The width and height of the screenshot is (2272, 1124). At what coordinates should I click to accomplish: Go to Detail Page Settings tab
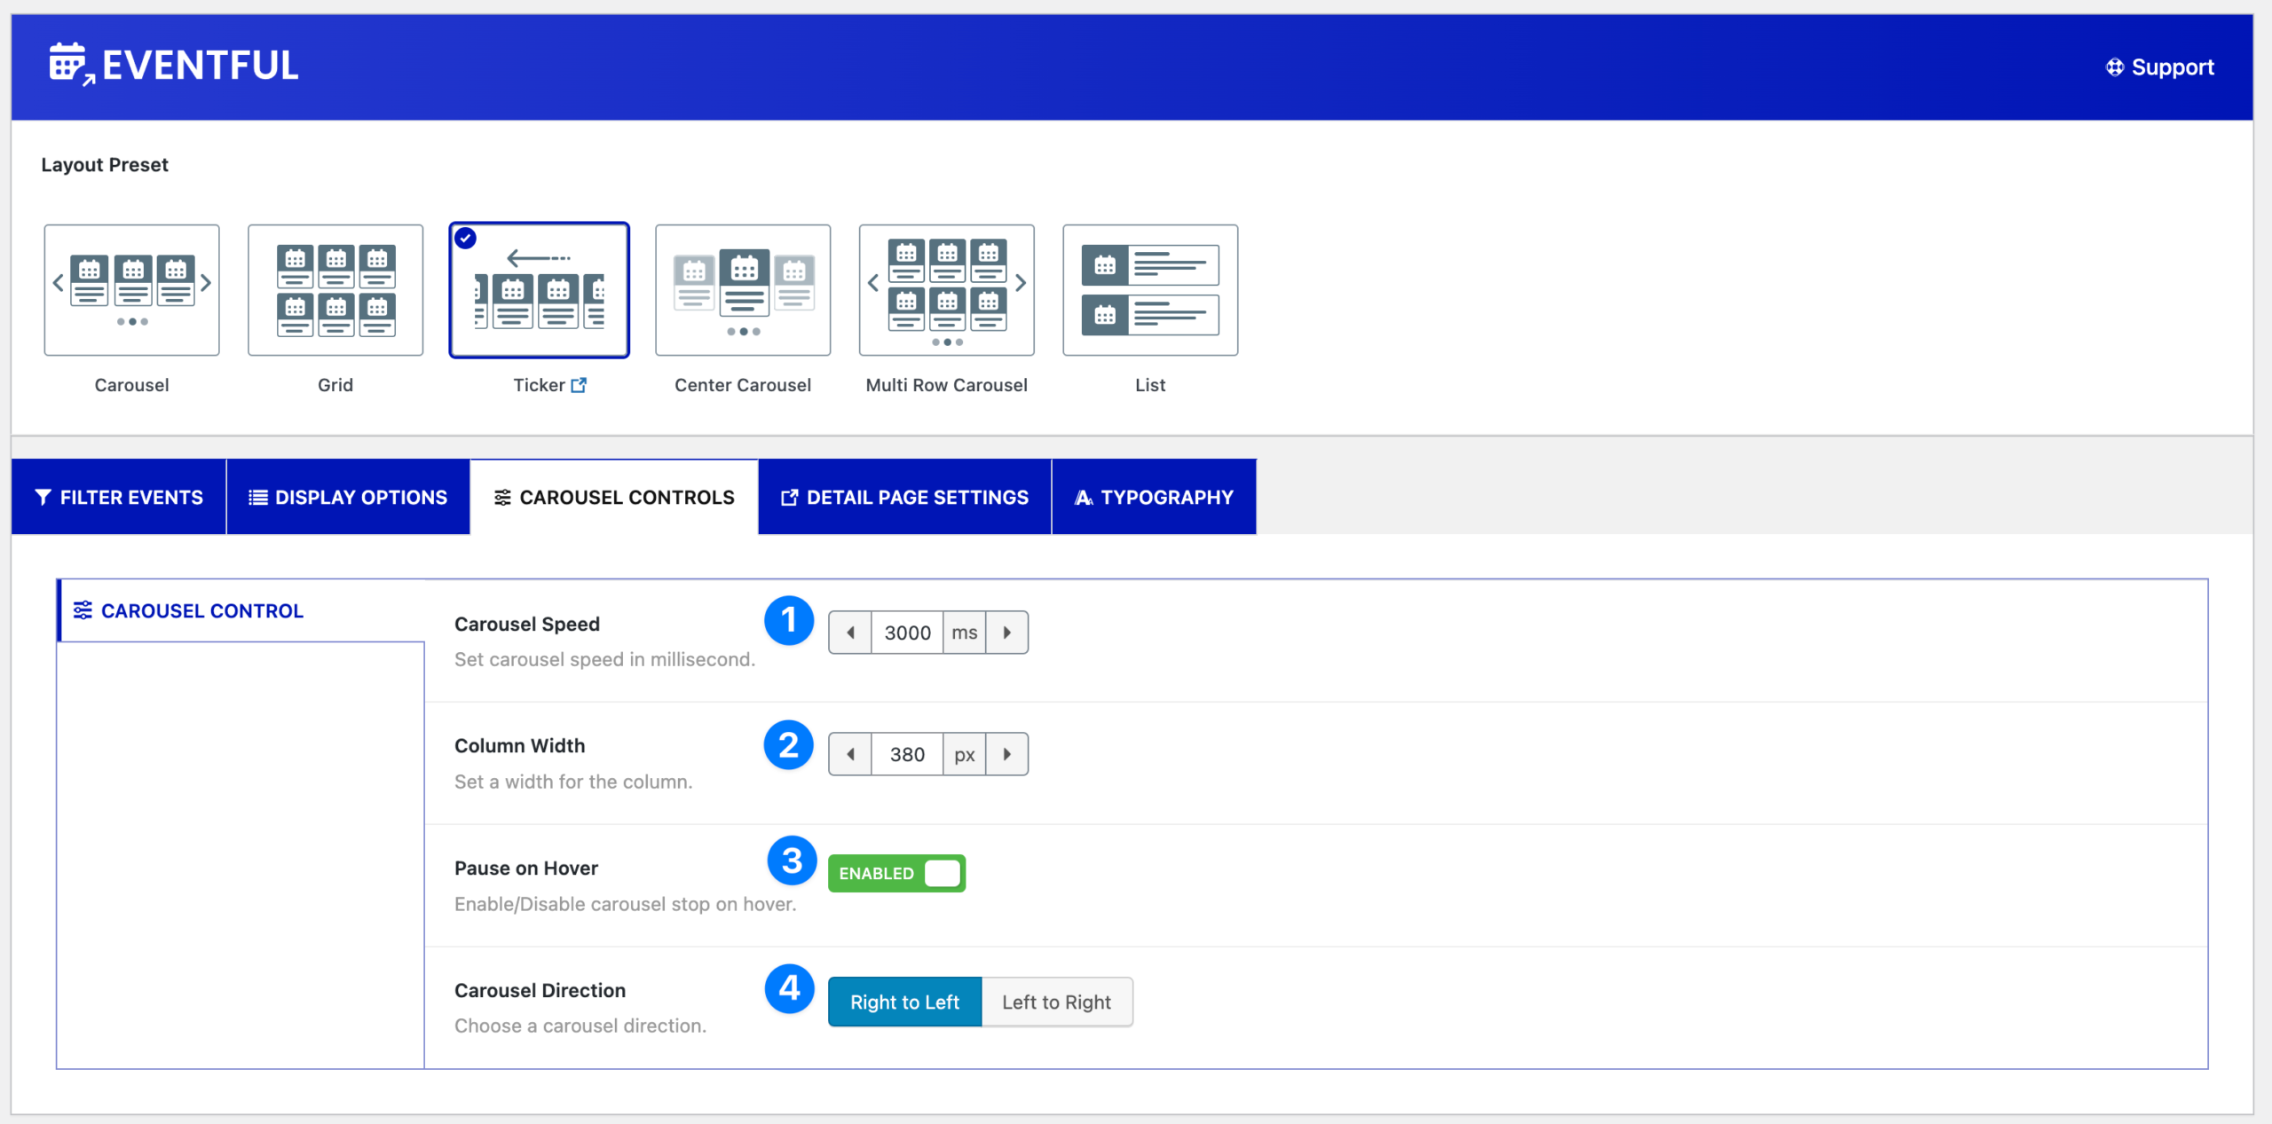tap(904, 497)
